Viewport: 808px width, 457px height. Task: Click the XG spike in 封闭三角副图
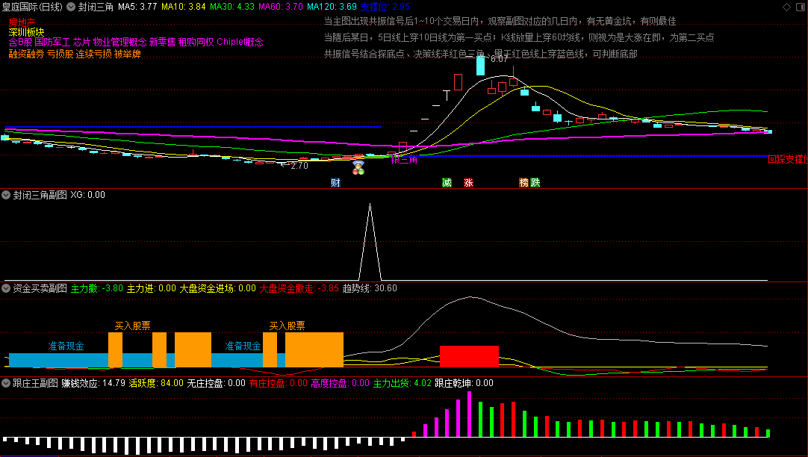370,242
